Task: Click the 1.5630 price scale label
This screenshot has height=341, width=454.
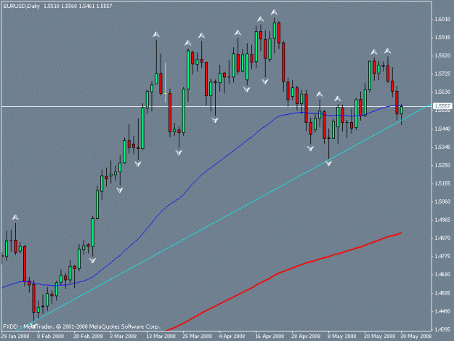Action: 442,92
